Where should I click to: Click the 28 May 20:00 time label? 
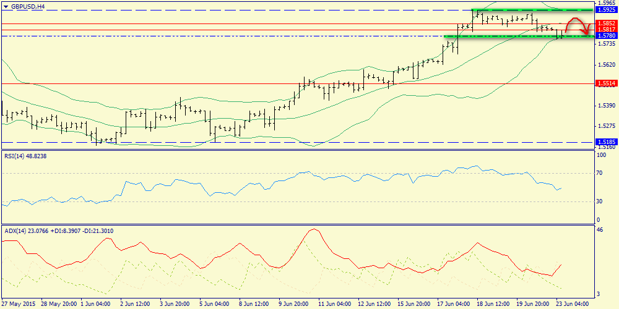[58, 304]
